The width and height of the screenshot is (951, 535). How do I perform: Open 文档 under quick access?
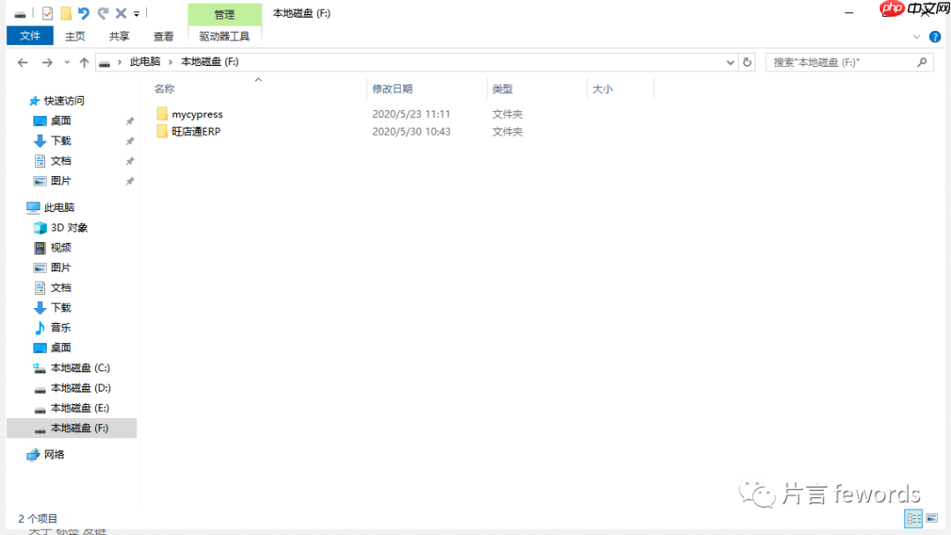click(61, 160)
